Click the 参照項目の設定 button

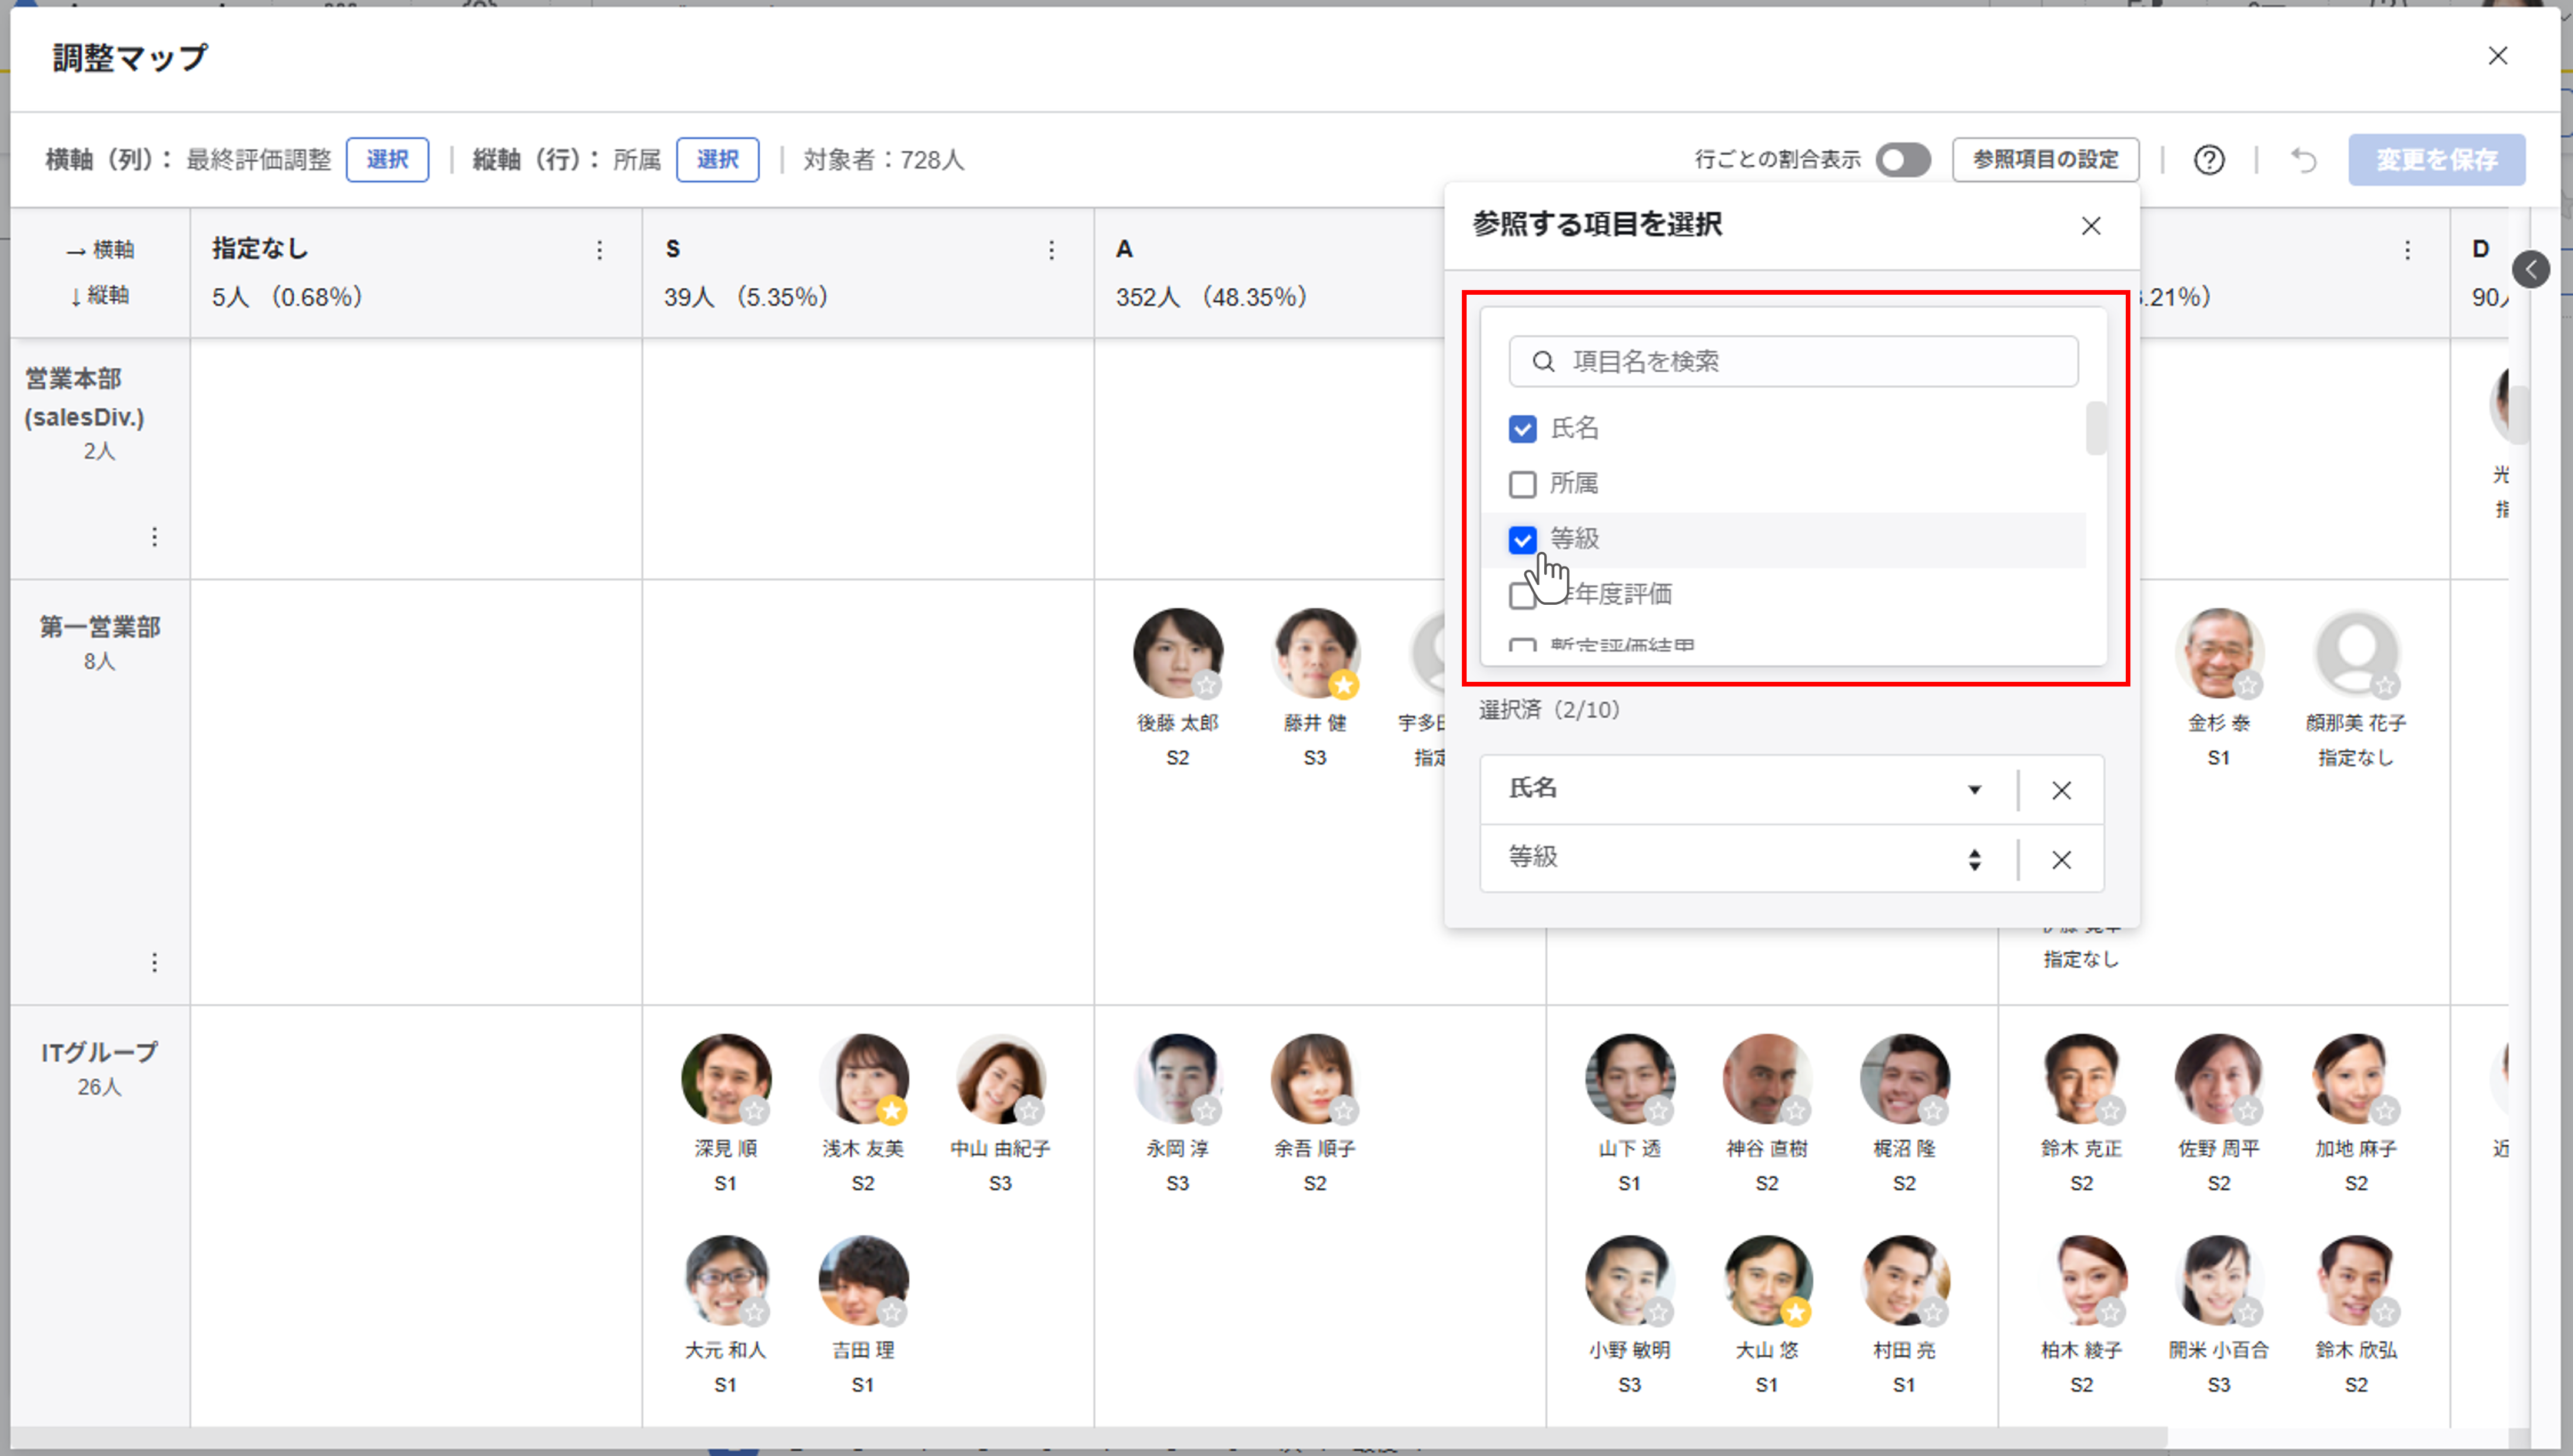(2045, 160)
